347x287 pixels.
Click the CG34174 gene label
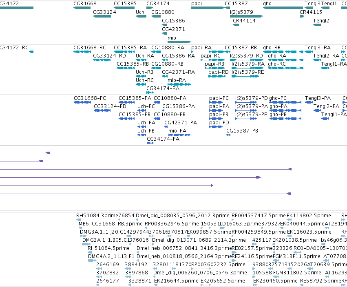point(158,4)
